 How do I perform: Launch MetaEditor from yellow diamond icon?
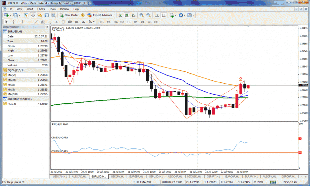[83, 15]
